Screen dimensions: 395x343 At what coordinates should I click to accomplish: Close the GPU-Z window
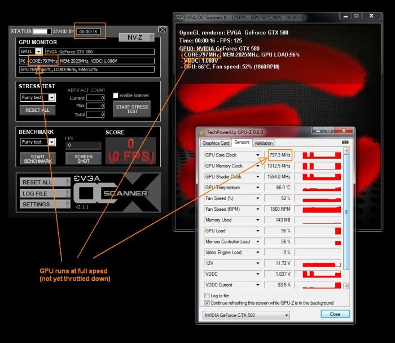pos(344,131)
